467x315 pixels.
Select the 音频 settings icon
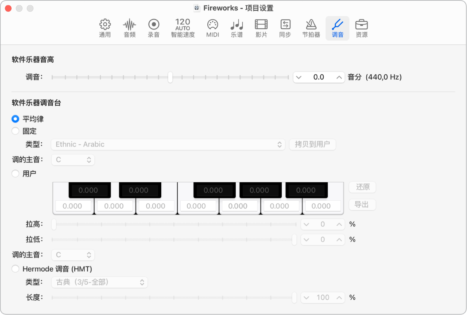pos(129,28)
